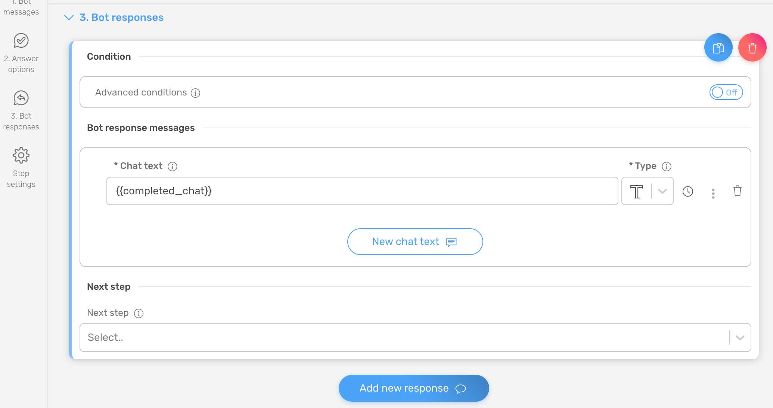
Task: Toggle Advanced conditions switch on
Action: [726, 92]
